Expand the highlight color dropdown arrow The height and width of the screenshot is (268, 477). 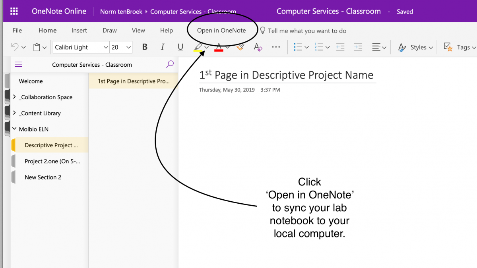[x=206, y=48]
